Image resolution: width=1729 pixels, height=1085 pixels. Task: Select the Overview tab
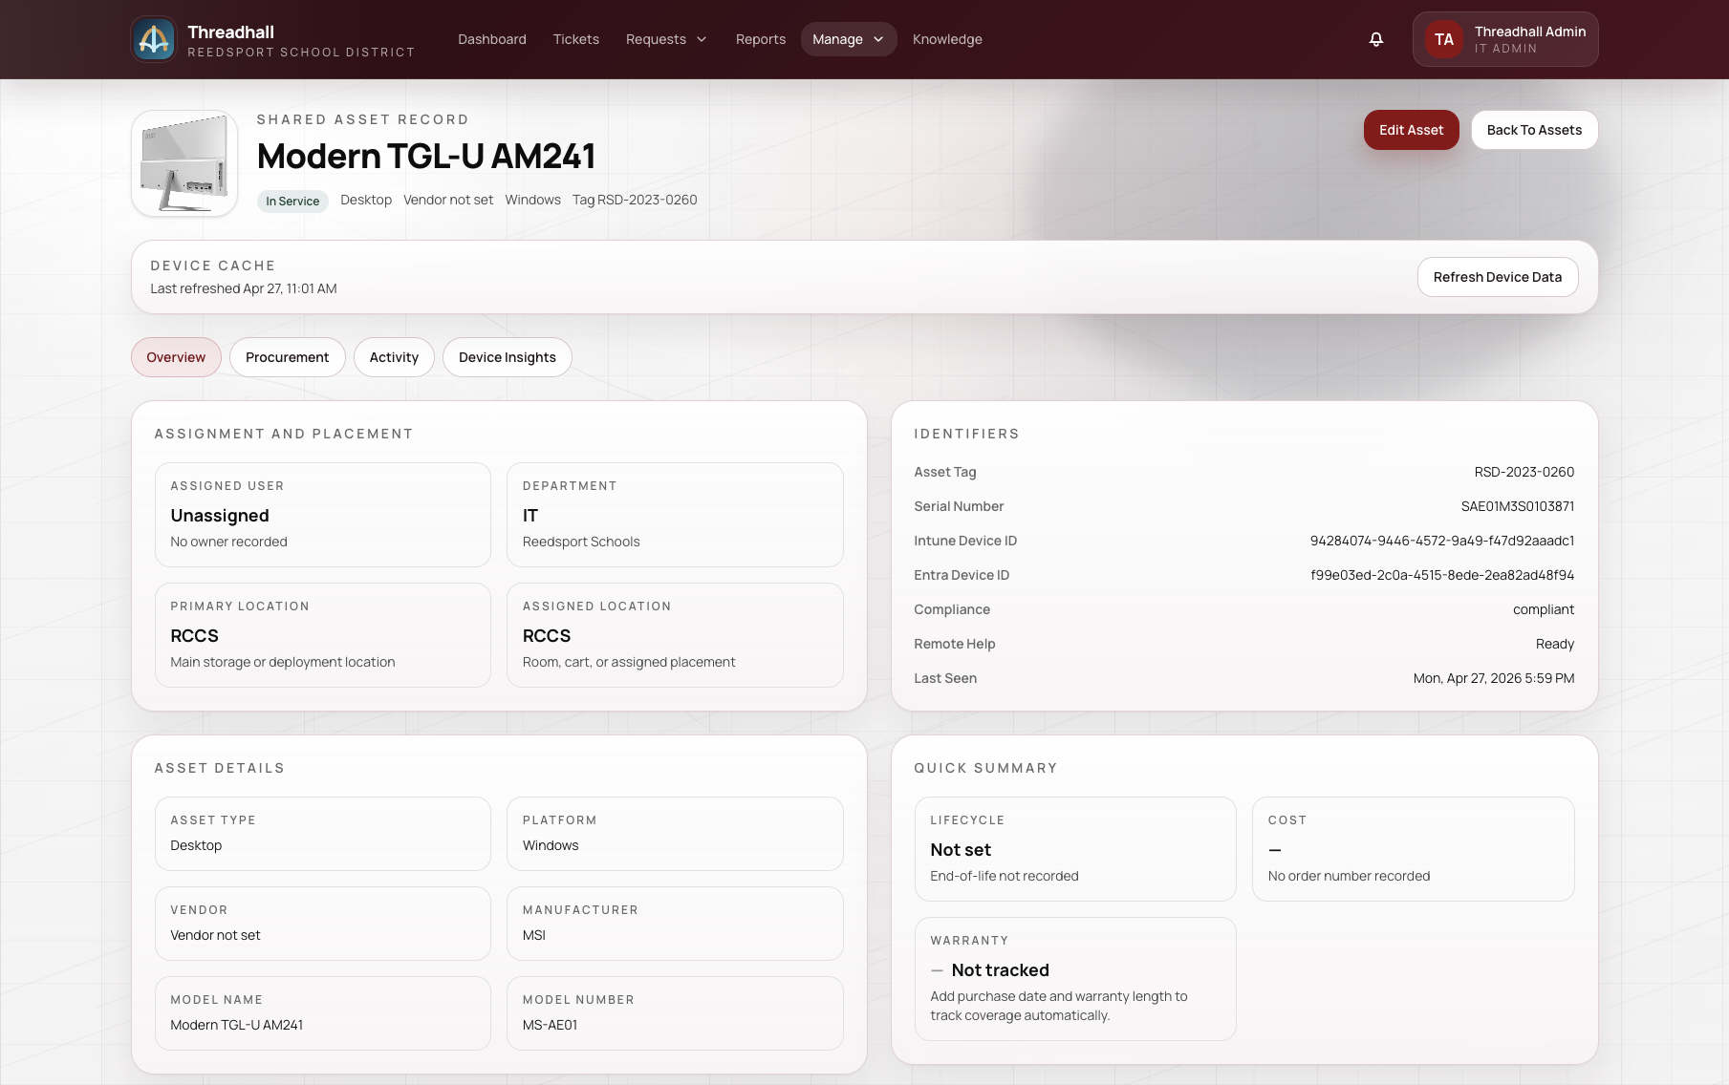coord(176,357)
